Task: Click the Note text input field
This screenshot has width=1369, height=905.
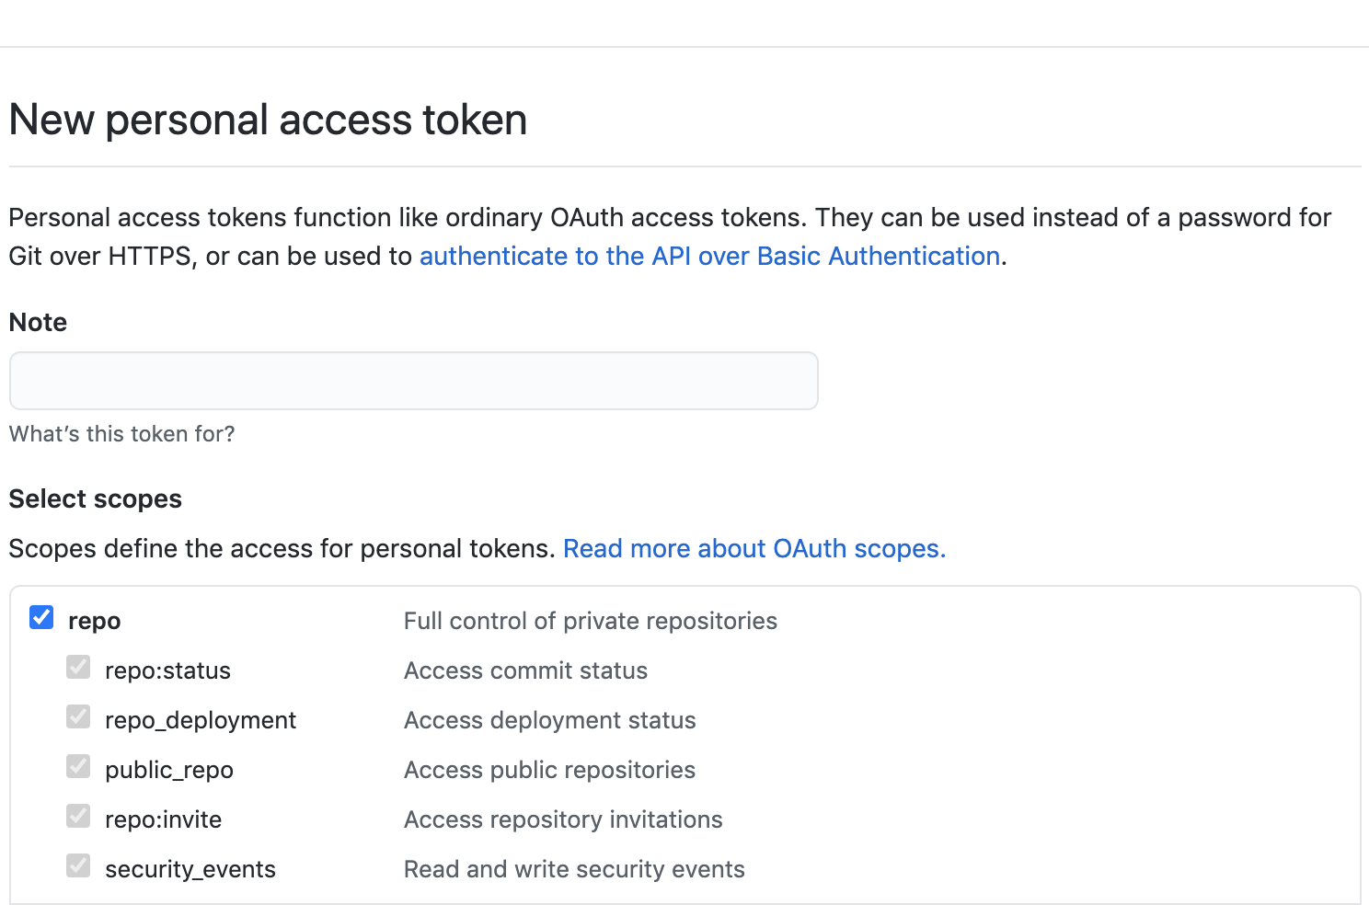Action: (413, 381)
